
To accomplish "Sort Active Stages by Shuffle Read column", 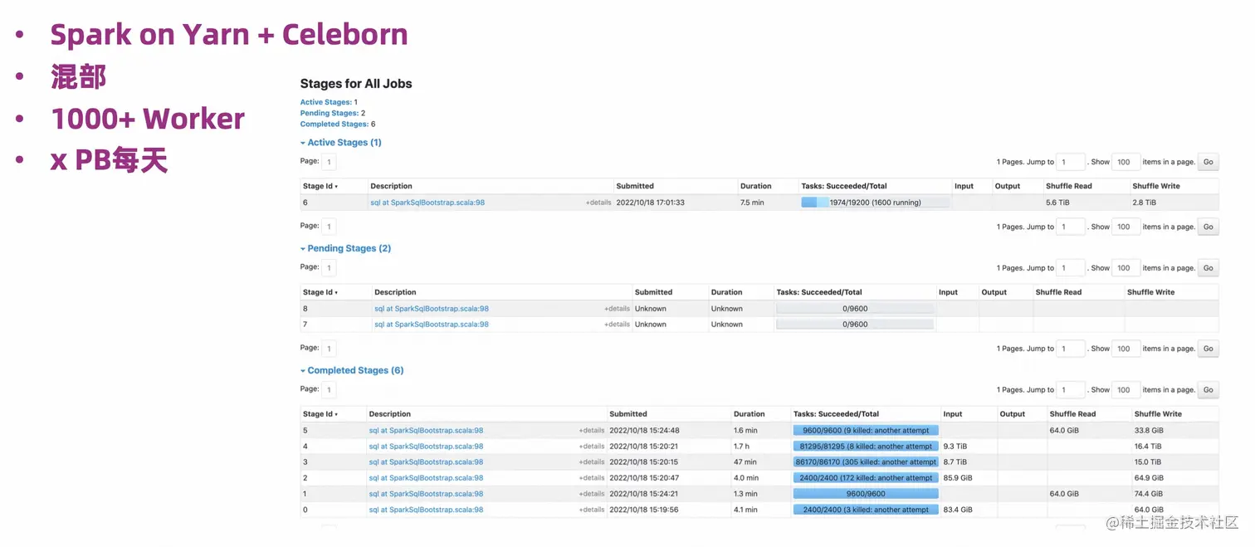I will tap(1069, 186).
